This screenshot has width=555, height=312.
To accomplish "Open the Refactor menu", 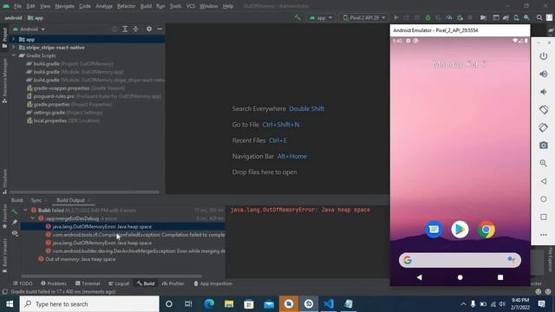I will [x=127, y=6].
